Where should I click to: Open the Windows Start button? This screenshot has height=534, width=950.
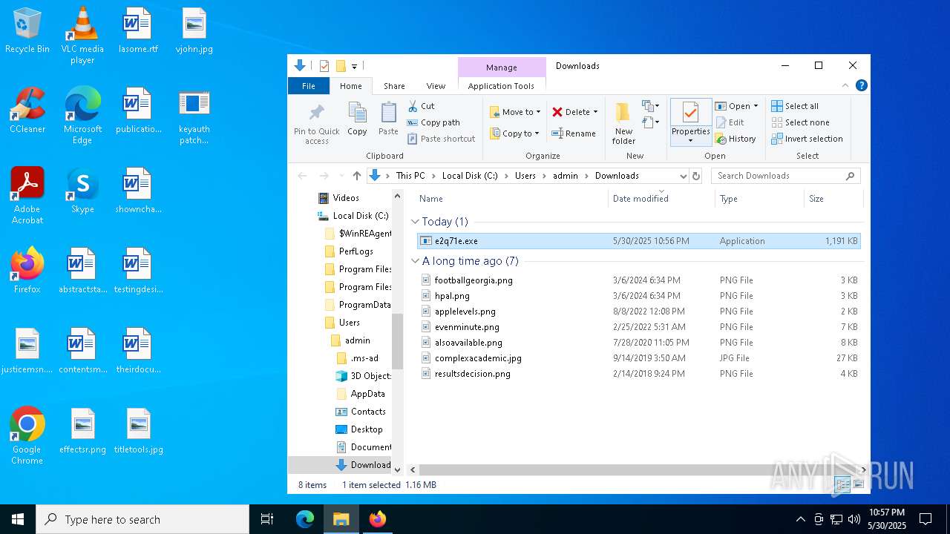18,519
